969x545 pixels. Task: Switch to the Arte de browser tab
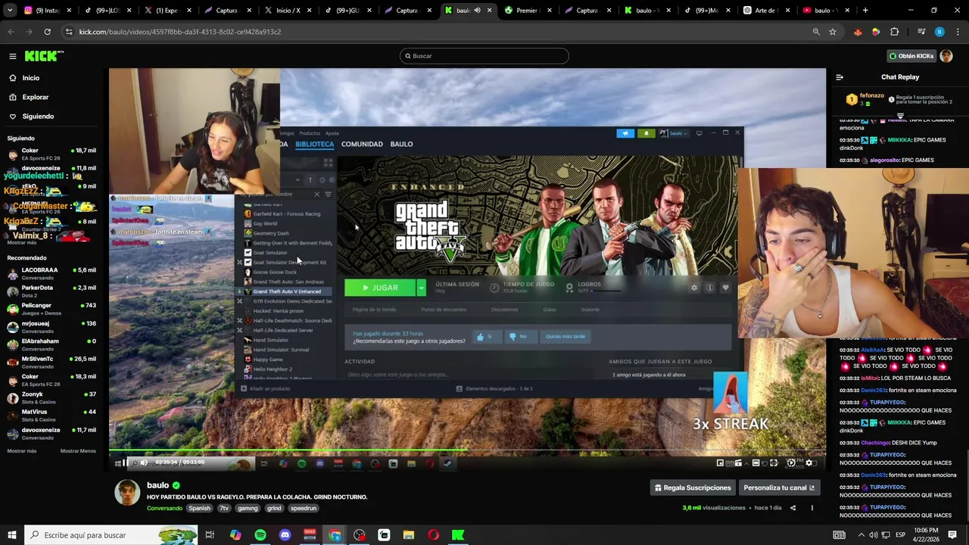[768, 11]
